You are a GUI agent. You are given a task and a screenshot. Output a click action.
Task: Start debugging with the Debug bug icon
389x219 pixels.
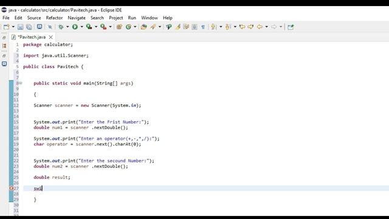pos(61,27)
